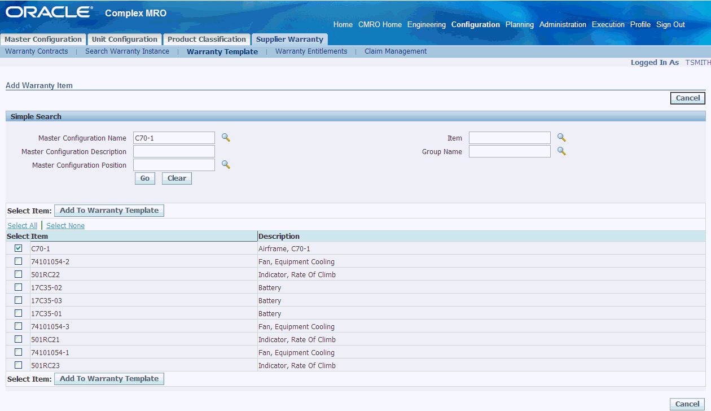Click the TSMITH username text

[x=698, y=63]
